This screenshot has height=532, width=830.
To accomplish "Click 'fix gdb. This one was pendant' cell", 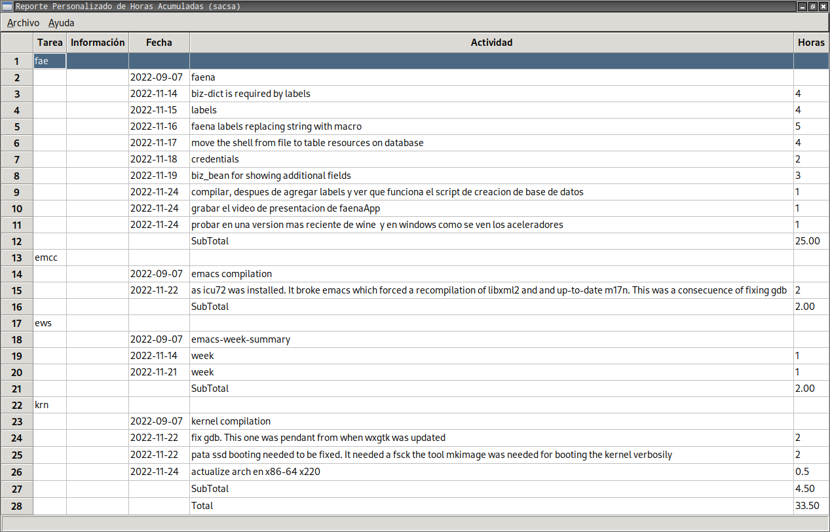I will [491, 438].
